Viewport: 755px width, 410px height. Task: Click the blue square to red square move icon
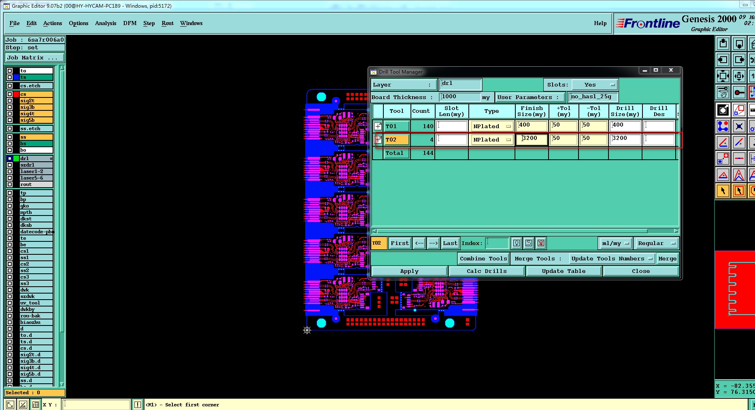pos(723,159)
